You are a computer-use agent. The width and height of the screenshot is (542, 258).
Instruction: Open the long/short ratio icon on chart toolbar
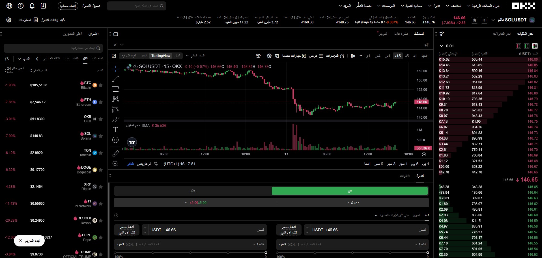pos(258,56)
